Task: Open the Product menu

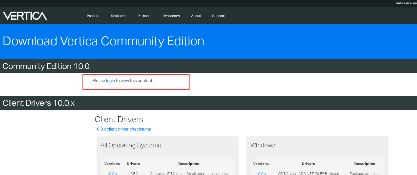Action: [93, 16]
